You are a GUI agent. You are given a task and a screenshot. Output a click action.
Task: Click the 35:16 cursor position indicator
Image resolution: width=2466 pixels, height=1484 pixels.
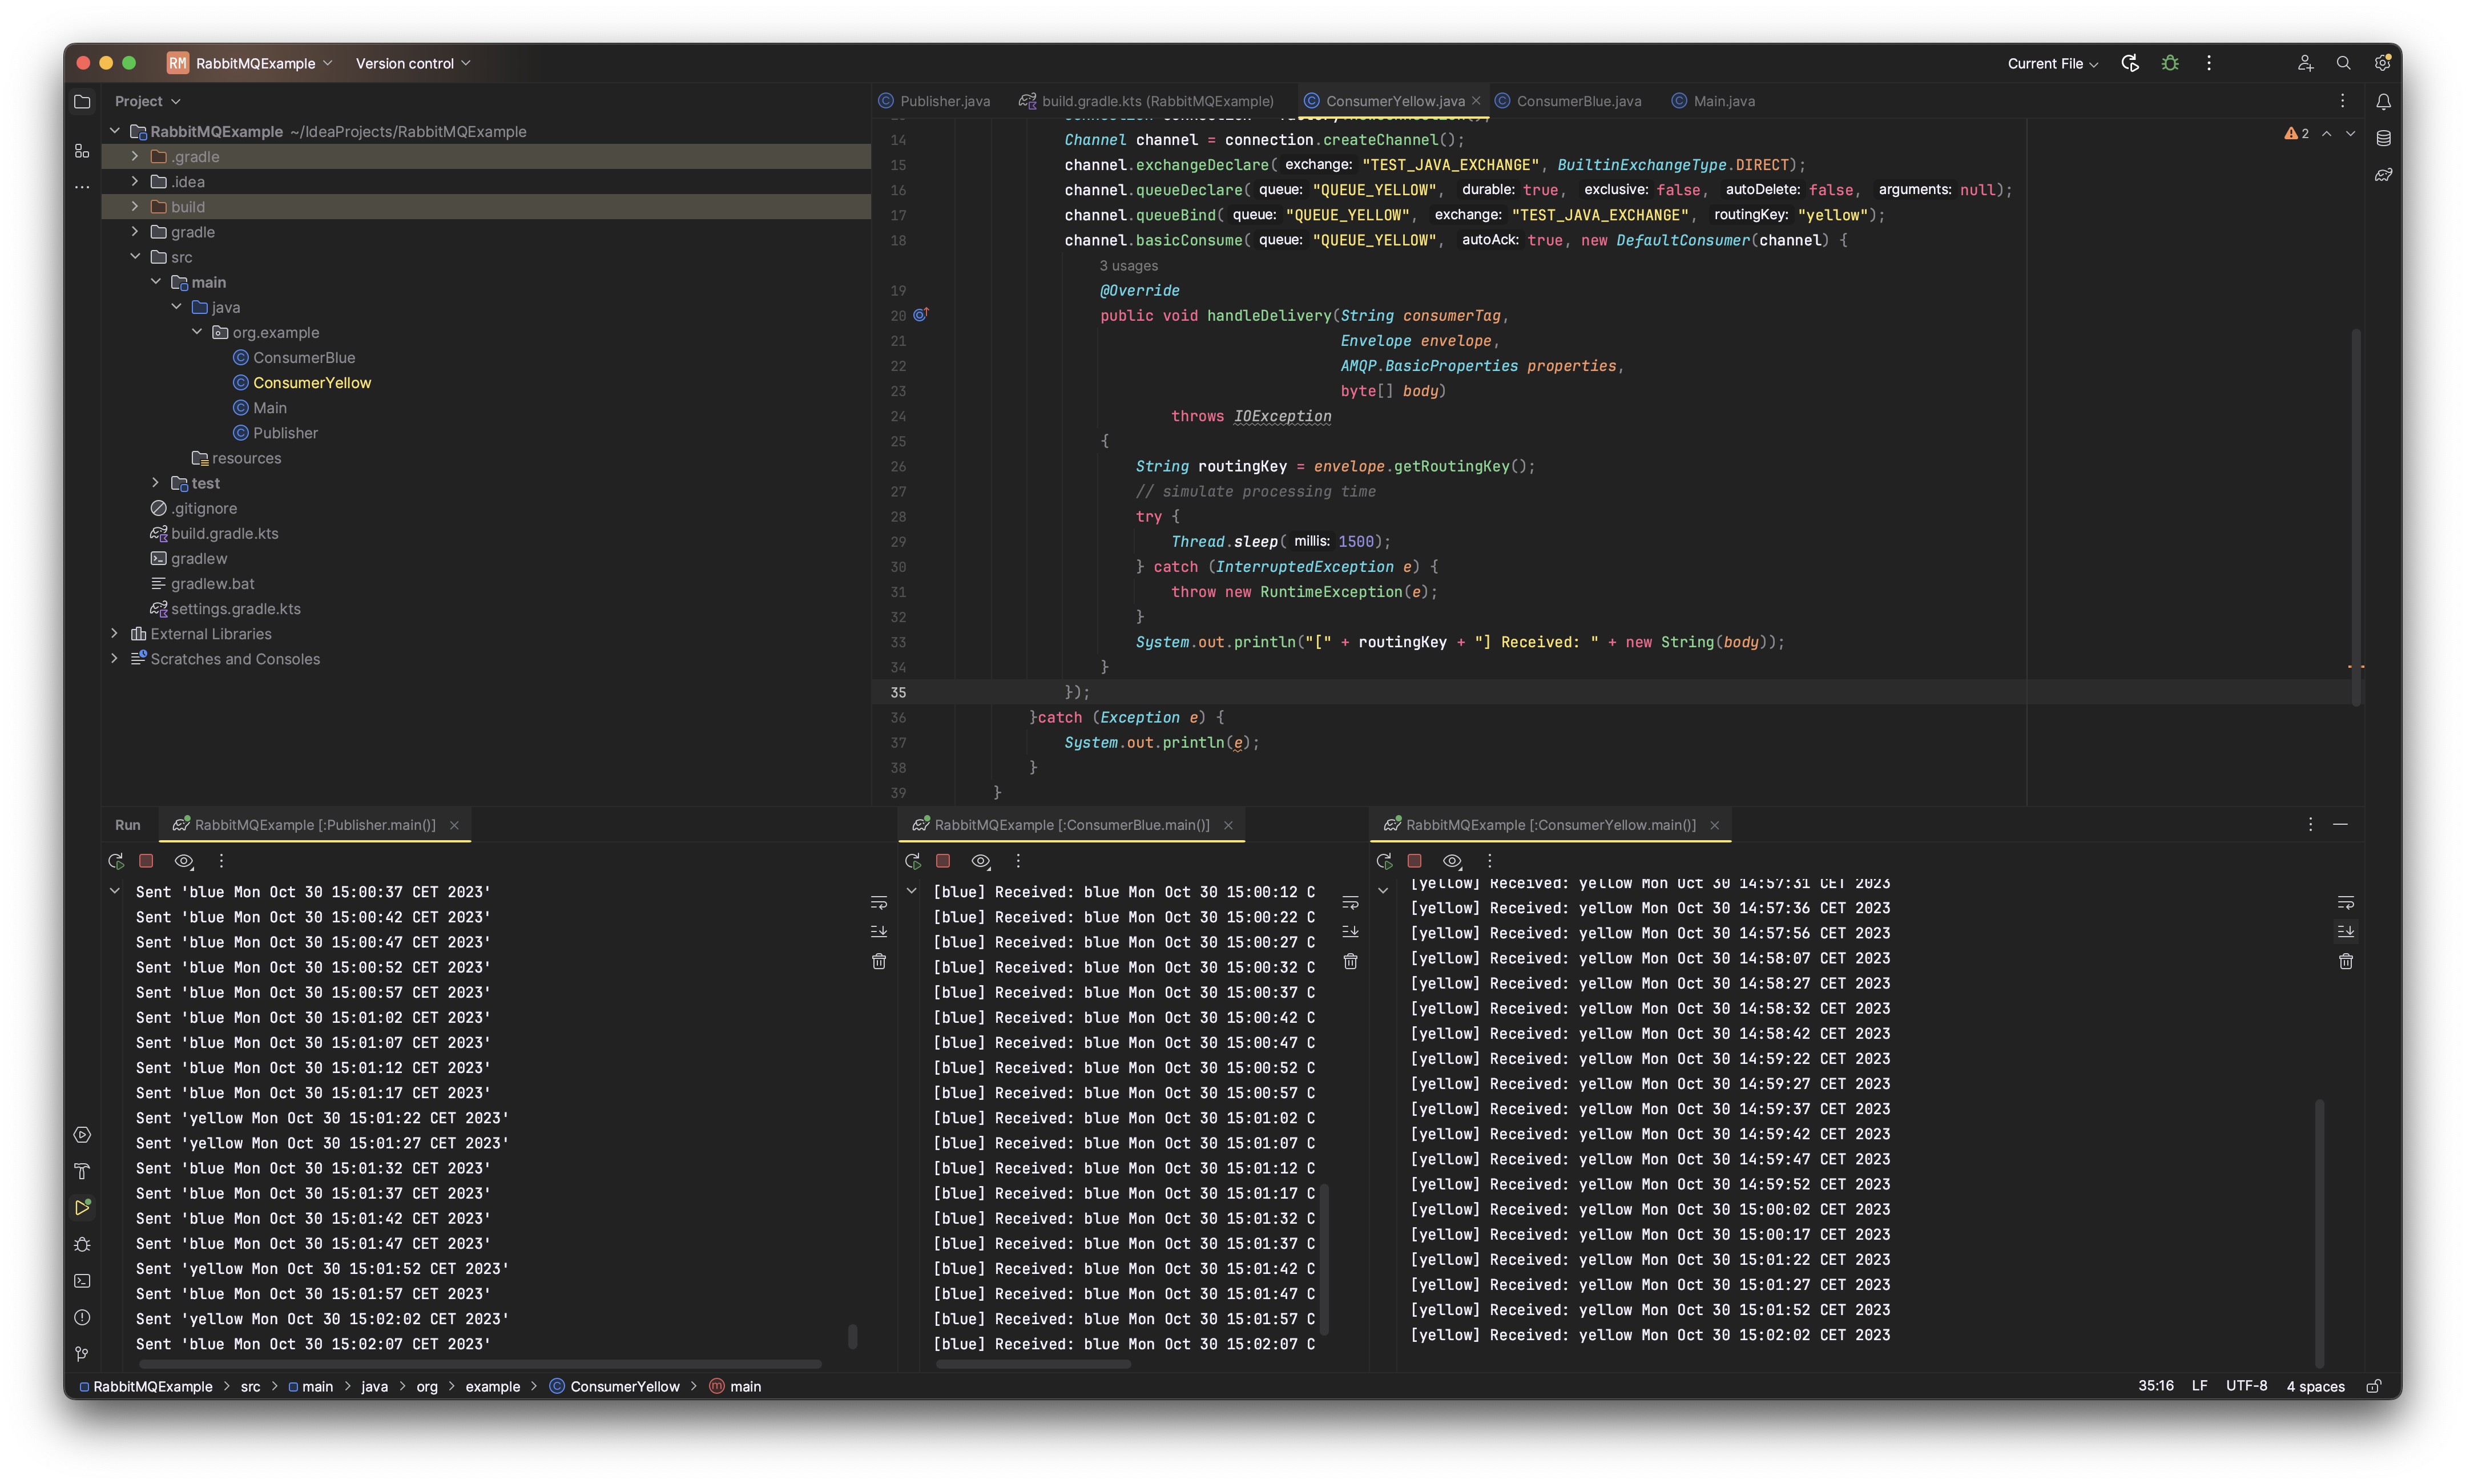click(x=2155, y=1386)
